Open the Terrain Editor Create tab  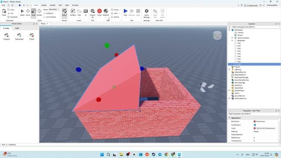coord(6,28)
